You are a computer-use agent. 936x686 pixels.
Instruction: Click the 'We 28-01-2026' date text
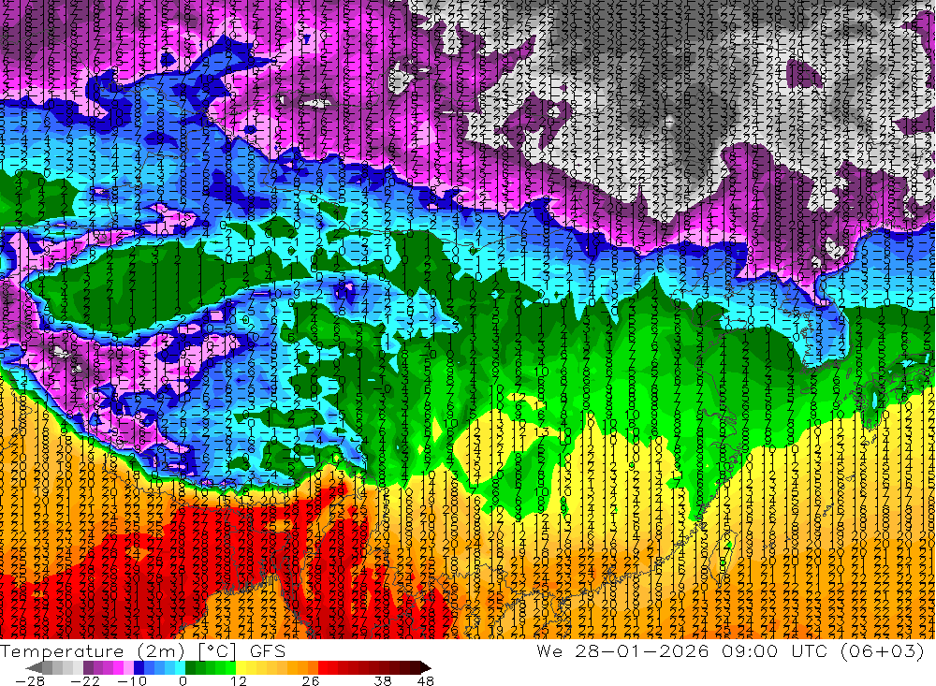[622, 651]
